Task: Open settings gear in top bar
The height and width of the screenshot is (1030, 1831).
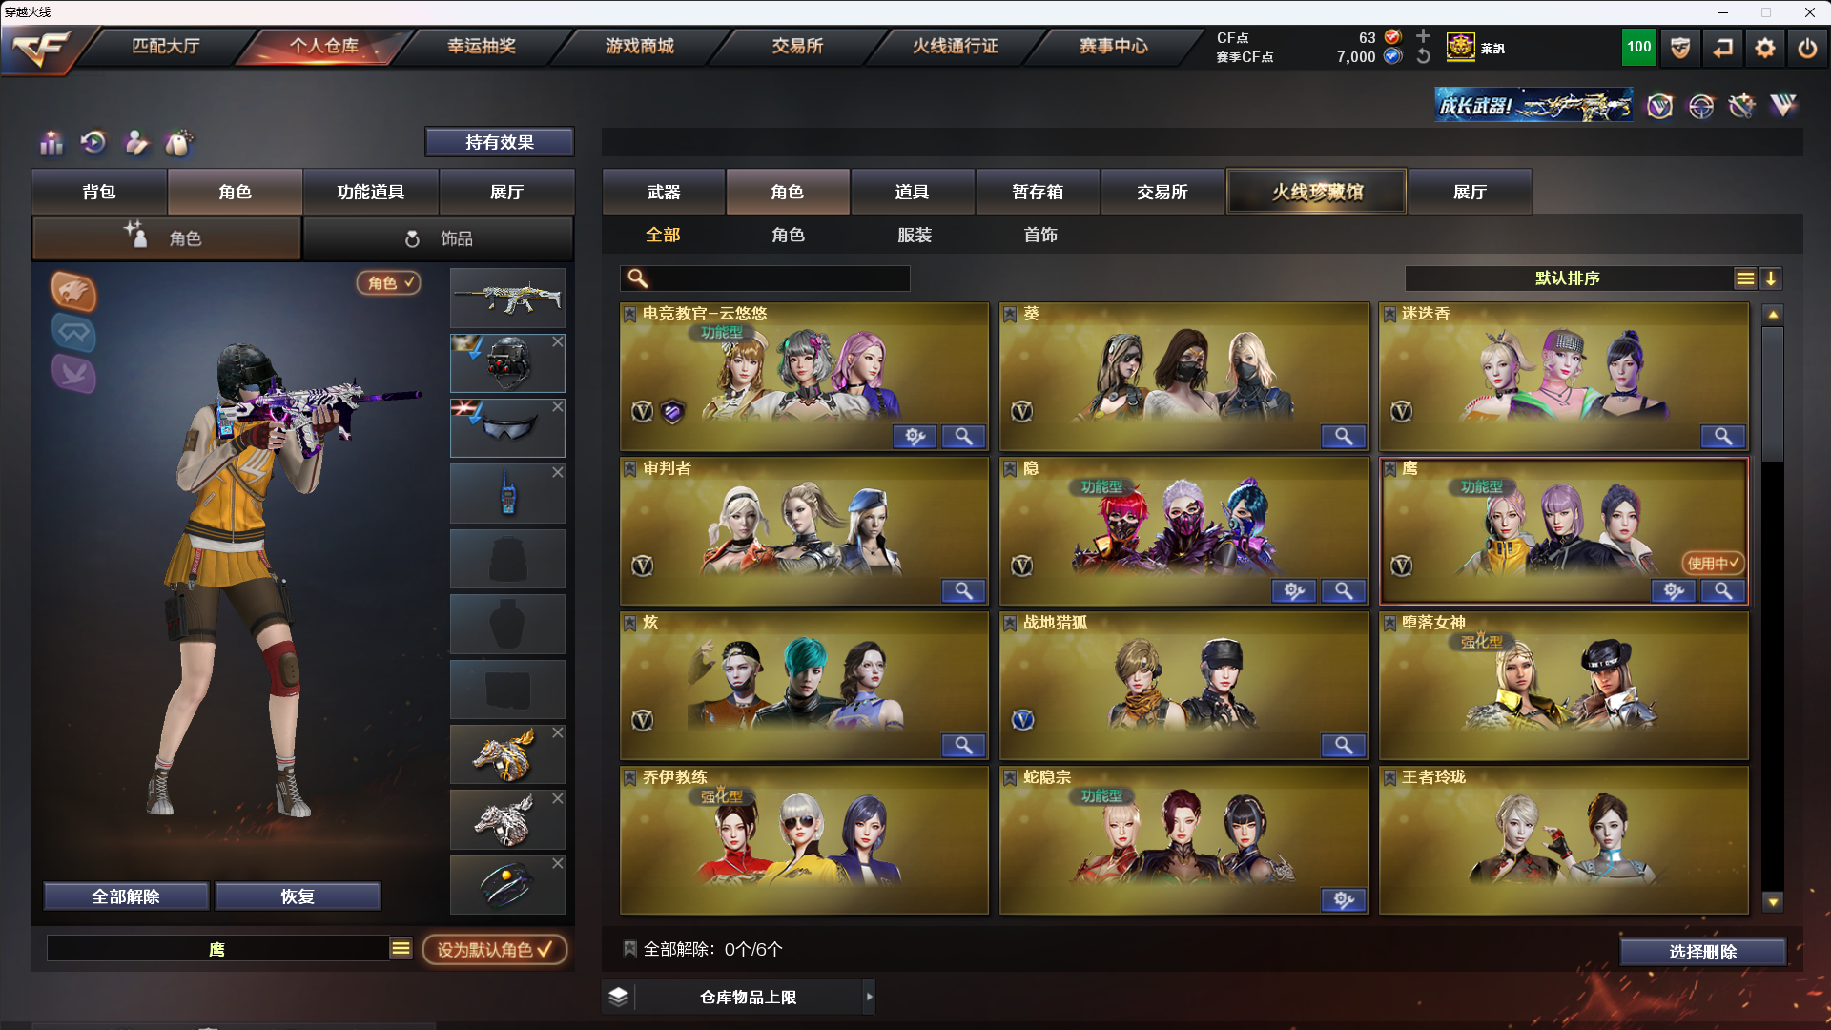Action: pyautogui.click(x=1764, y=48)
